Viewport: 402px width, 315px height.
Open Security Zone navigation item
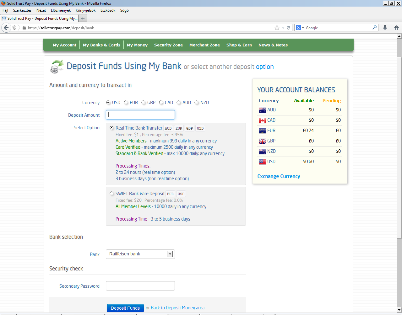coord(168,45)
